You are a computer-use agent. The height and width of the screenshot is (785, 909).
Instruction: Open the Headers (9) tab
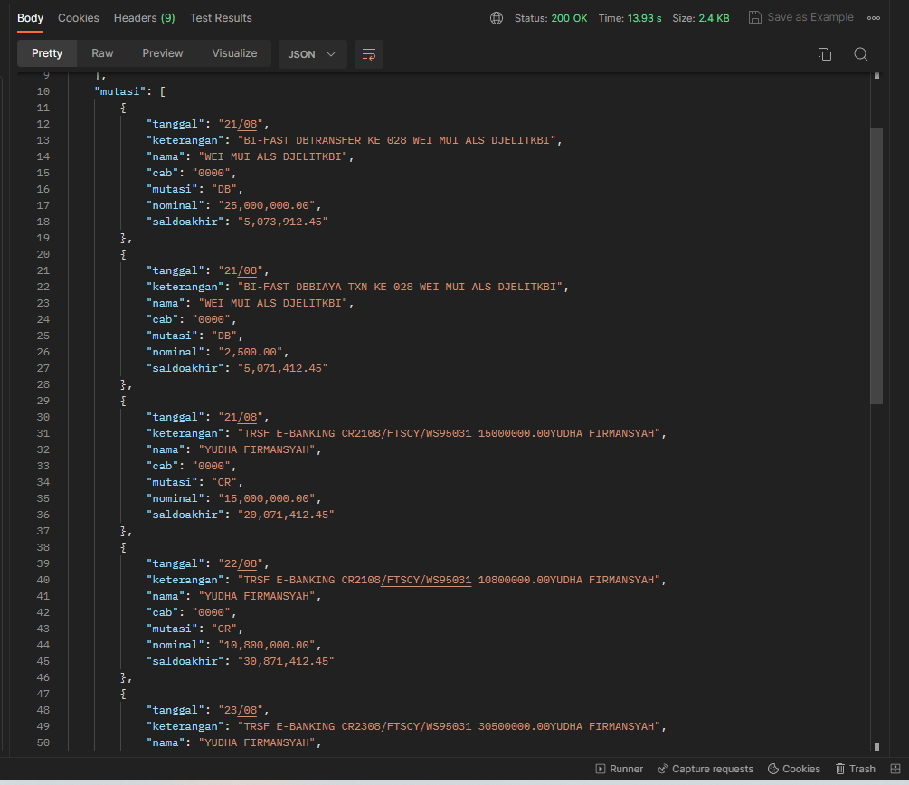point(144,18)
